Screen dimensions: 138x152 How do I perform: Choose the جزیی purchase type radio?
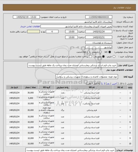pyautogui.click(x=114, y=56)
